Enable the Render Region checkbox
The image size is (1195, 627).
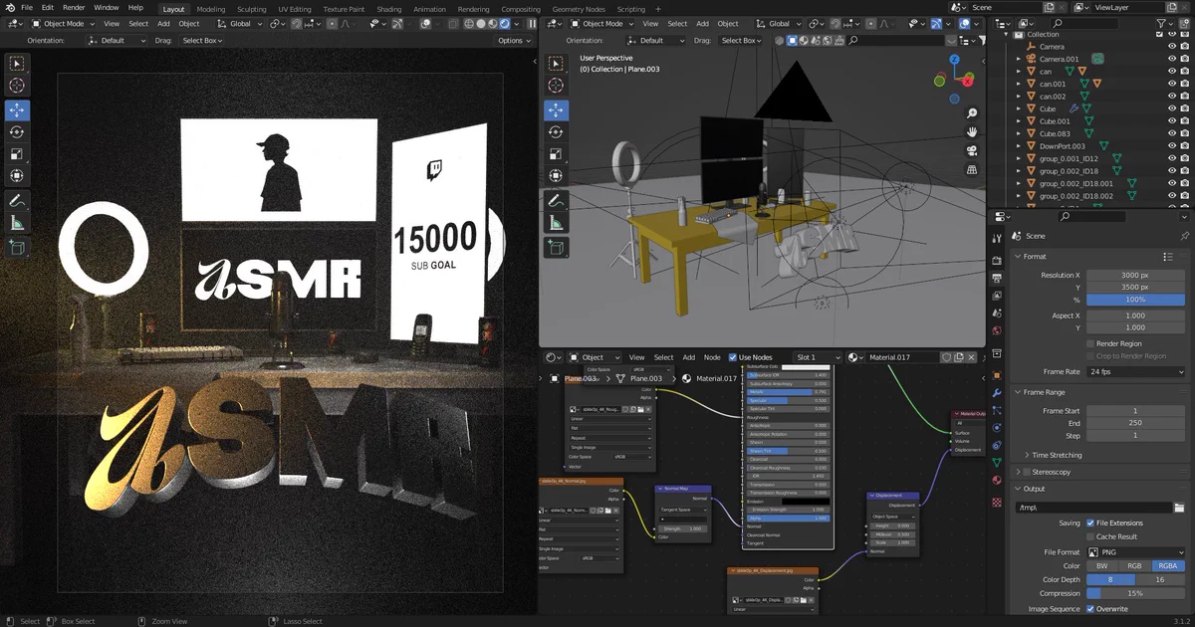click(1090, 343)
